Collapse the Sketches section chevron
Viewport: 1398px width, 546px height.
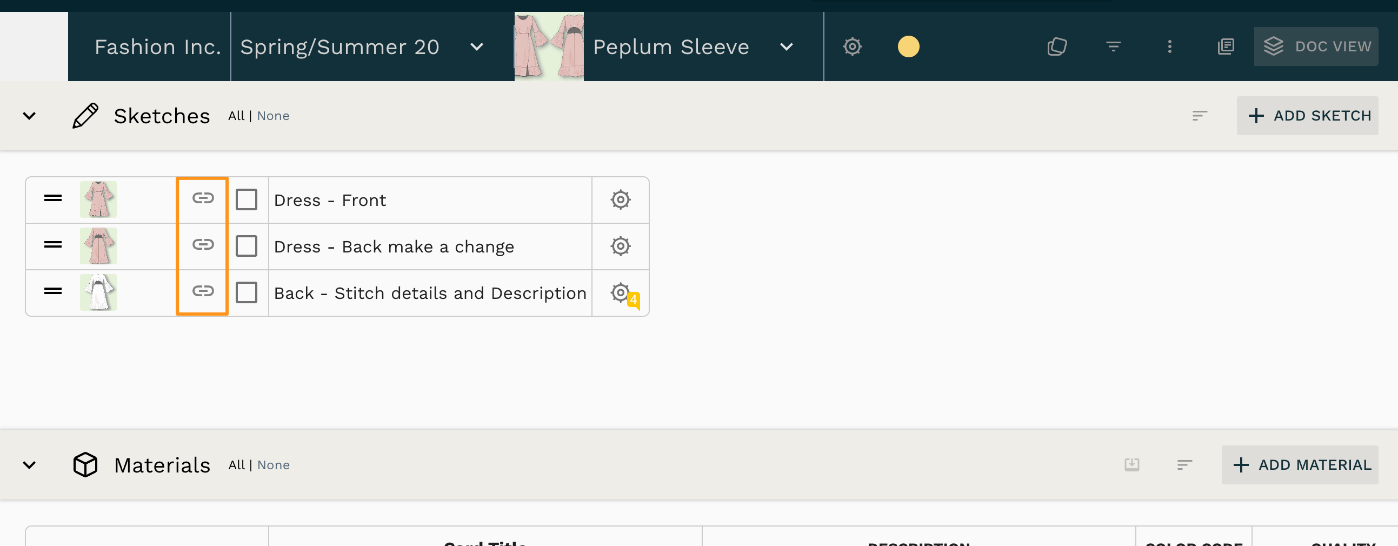pos(29,116)
